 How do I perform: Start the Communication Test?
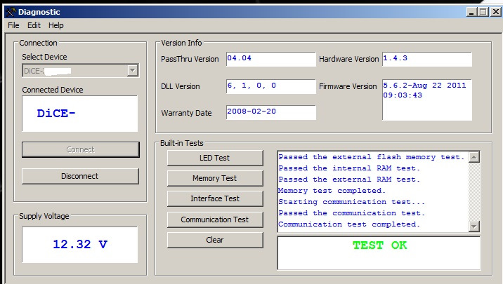215,219
